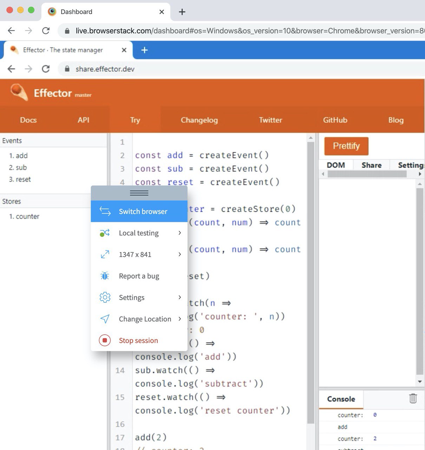Select the Console tab

click(x=341, y=399)
